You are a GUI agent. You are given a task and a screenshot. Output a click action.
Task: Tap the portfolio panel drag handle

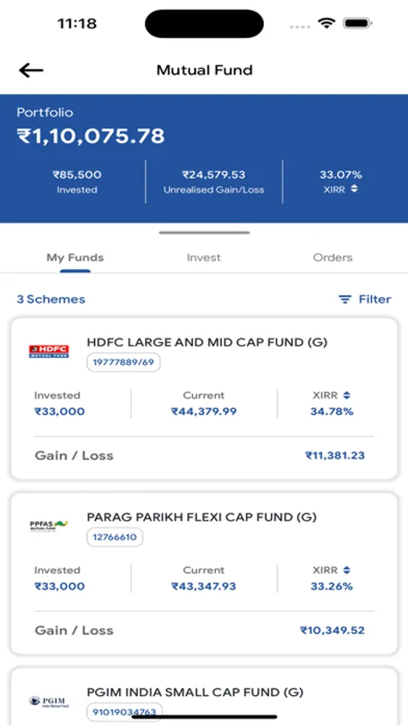pos(204,233)
